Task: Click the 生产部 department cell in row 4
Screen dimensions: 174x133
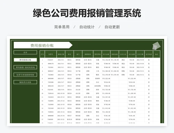Action: click(78, 71)
